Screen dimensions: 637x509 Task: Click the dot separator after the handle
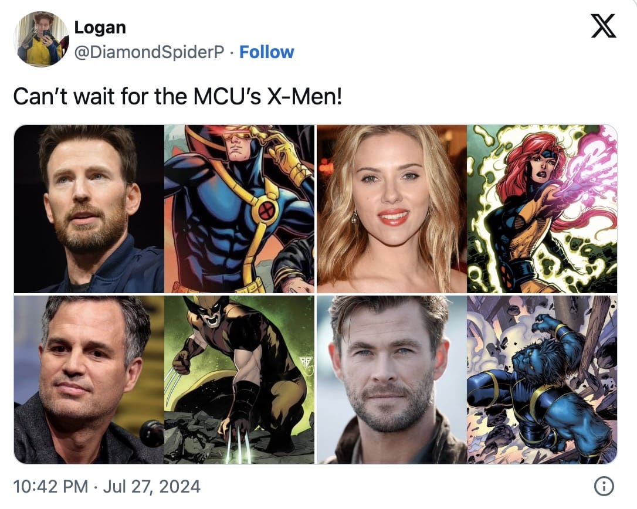point(229,52)
